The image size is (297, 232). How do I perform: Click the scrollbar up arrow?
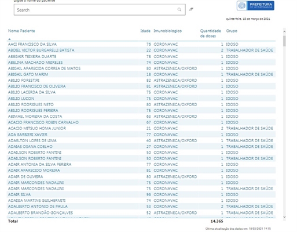(284, 31)
